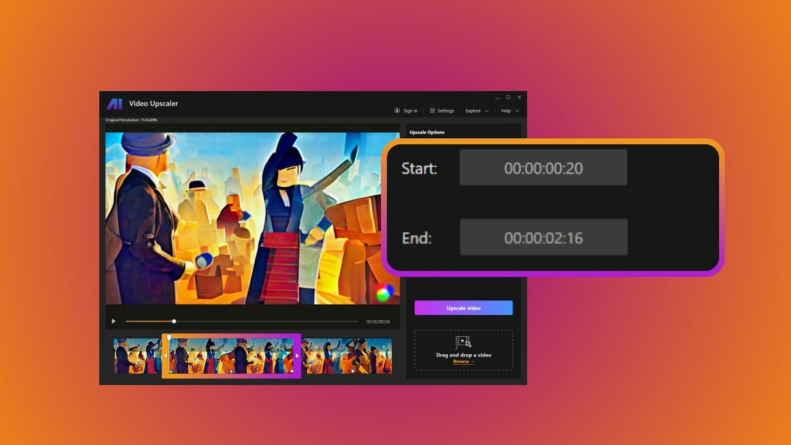Click the AI Video Upscaler logo
Viewport: 791px width, 445px height.
click(x=115, y=104)
